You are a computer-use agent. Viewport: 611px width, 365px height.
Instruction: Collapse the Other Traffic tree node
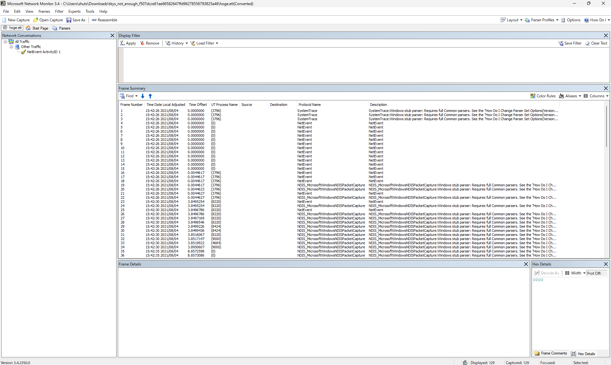[11, 47]
